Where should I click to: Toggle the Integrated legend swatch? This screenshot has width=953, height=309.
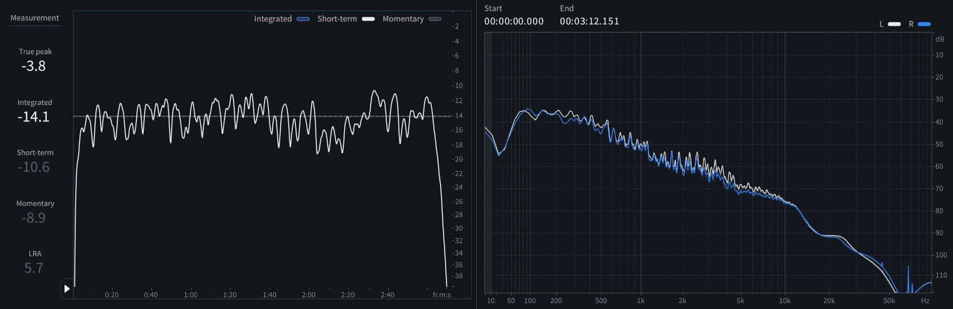pos(303,19)
